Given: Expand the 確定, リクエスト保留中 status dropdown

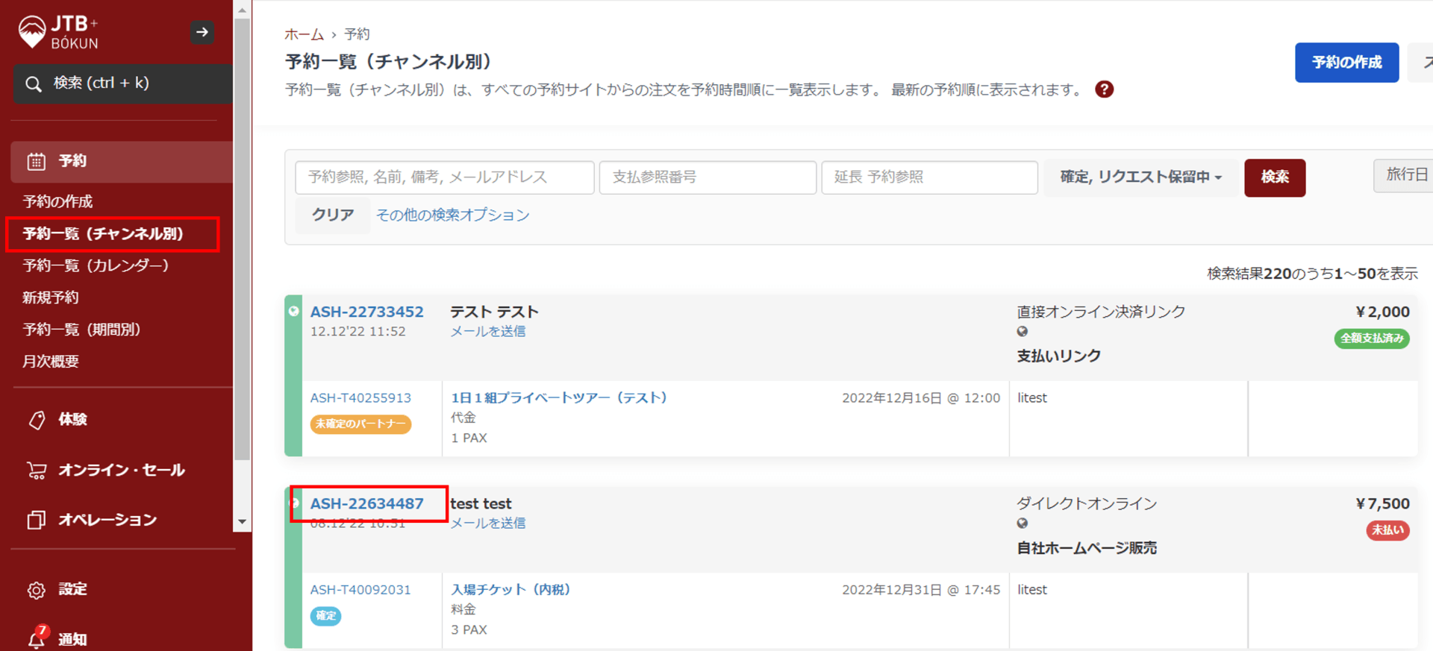Looking at the screenshot, I should 1140,177.
